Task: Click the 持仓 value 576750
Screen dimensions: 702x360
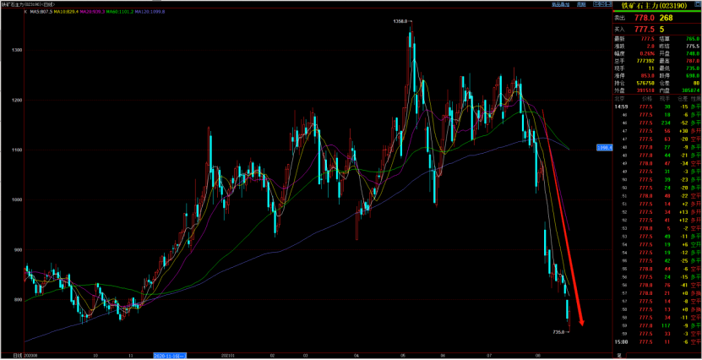Action: pos(645,83)
